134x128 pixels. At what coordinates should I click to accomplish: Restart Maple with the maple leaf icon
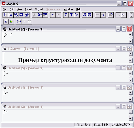coord(11,22)
